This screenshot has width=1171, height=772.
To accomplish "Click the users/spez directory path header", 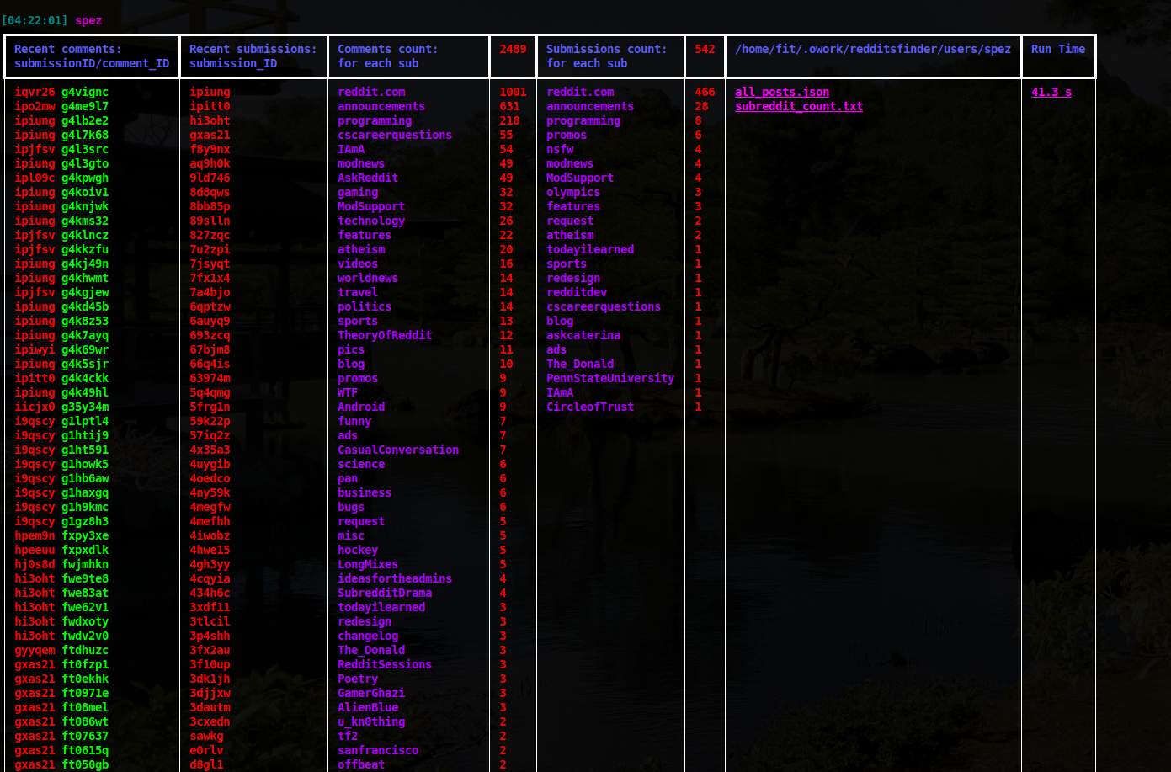I will coord(873,49).
